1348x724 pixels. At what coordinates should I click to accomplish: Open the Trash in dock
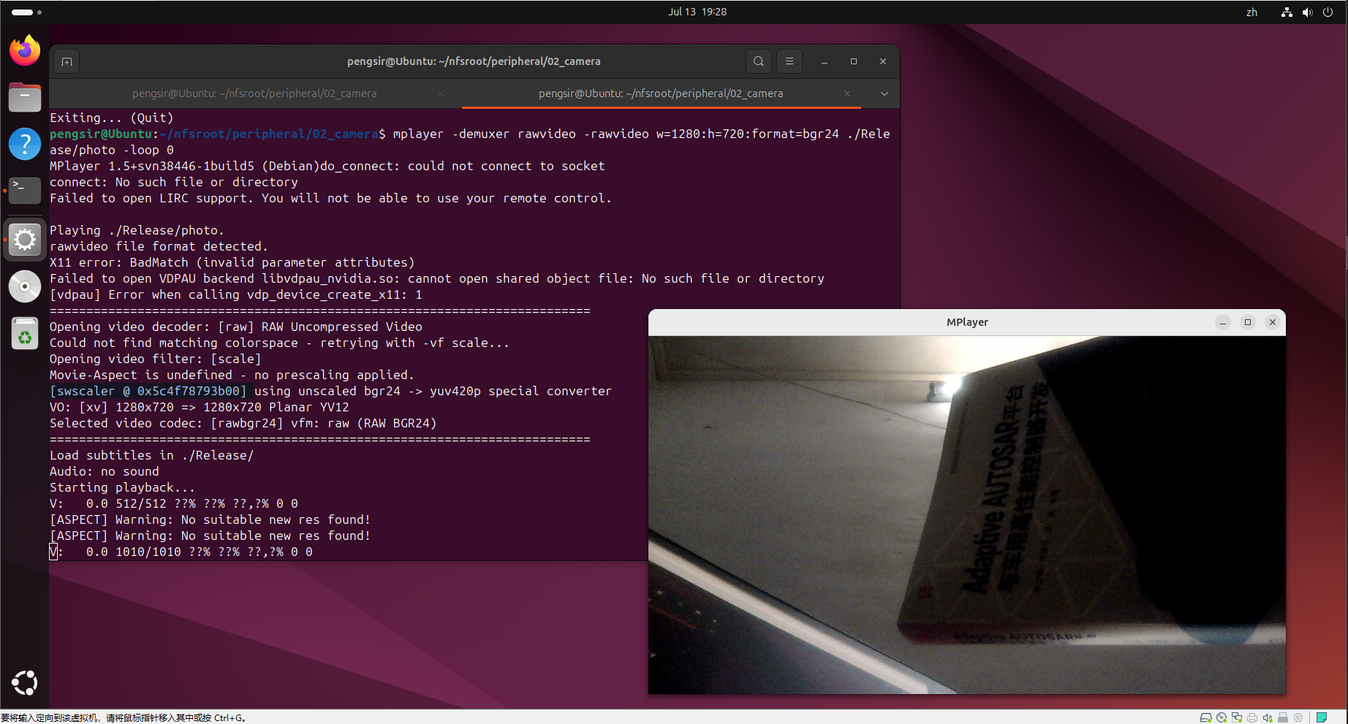(25, 334)
